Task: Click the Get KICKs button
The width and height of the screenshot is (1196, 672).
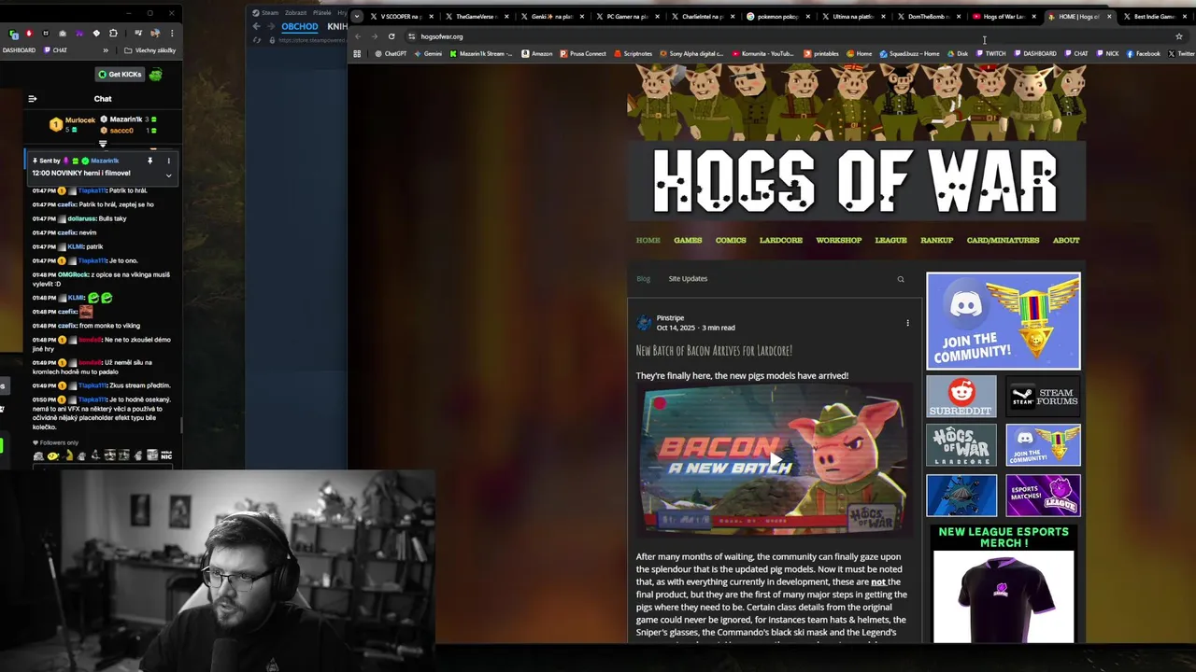Action: 121,75
